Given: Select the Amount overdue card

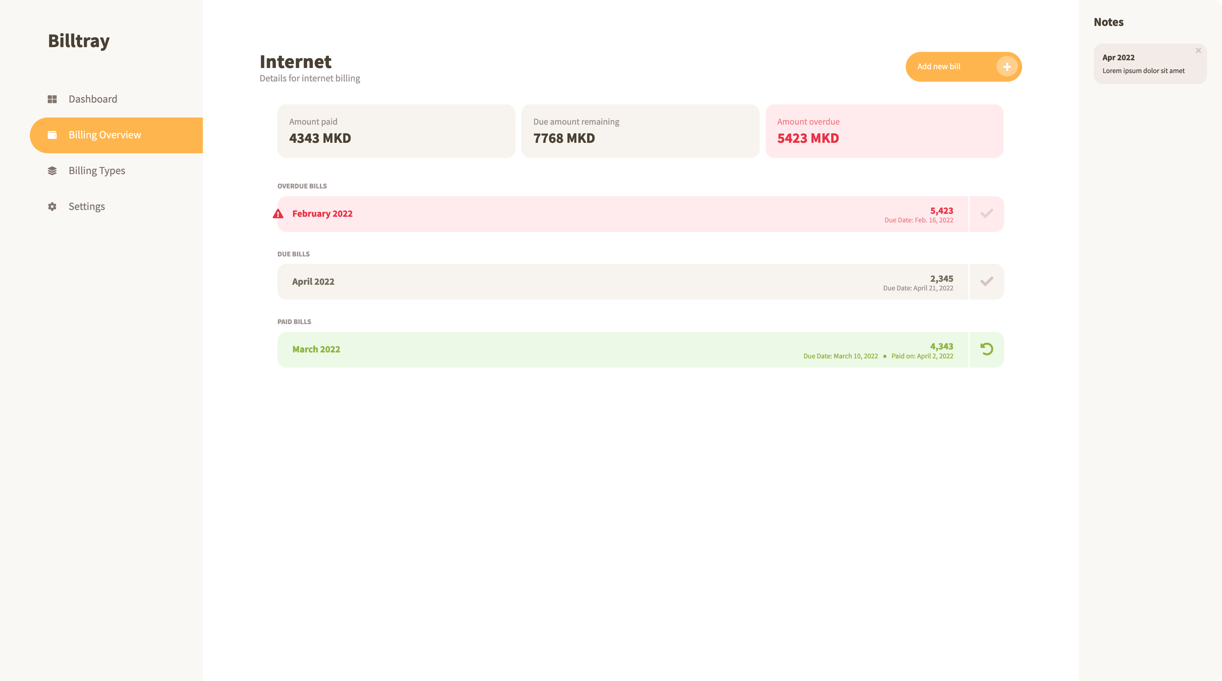Looking at the screenshot, I should coord(884,131).
